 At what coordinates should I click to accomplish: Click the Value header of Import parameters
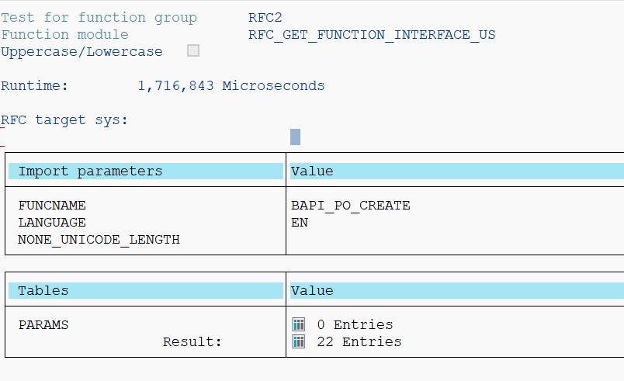click(x=457, y=171)
